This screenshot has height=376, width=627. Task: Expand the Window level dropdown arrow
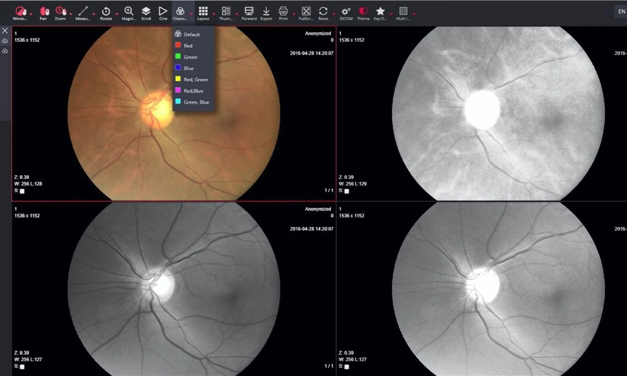coord(31,14)
